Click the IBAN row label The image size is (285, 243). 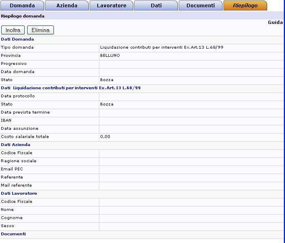pos(6,120)
